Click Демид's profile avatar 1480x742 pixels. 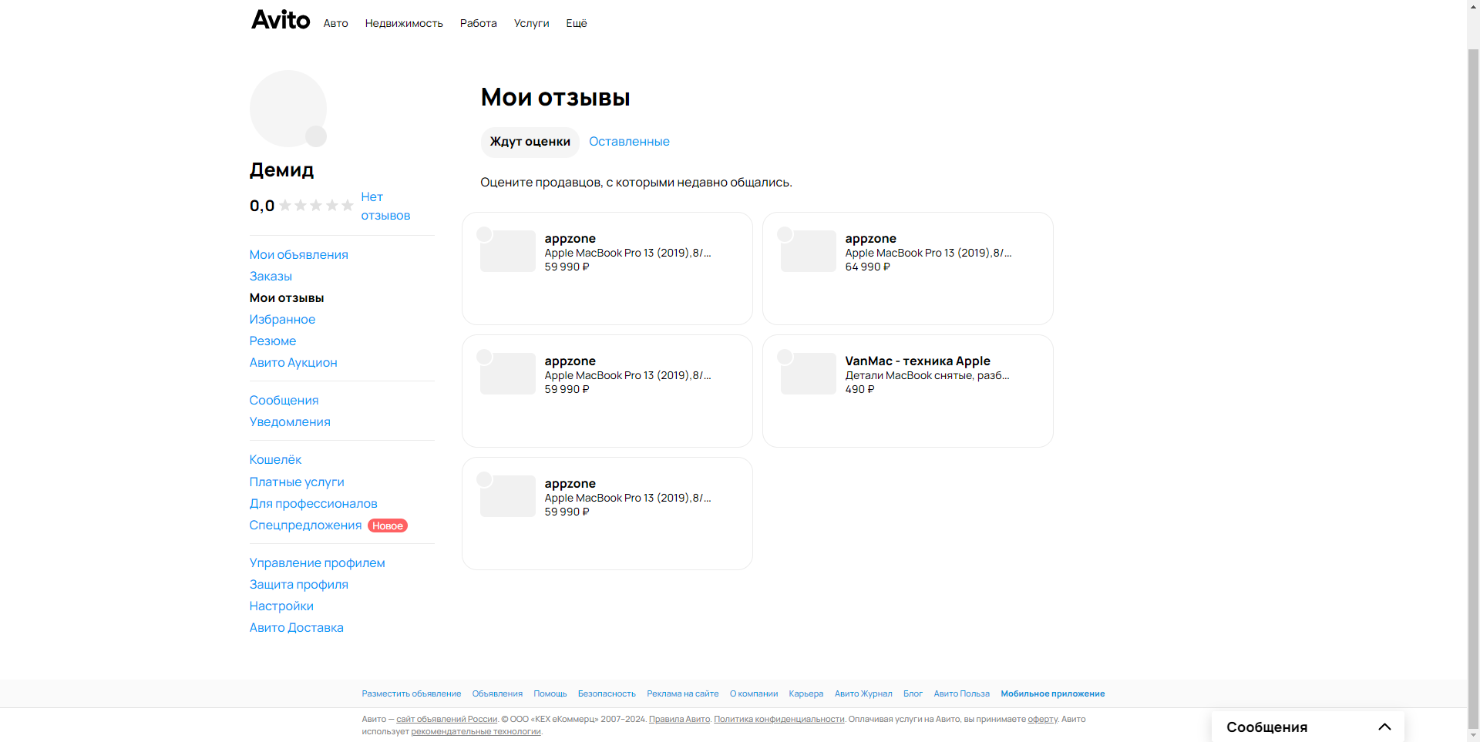[x=288, y=109]
